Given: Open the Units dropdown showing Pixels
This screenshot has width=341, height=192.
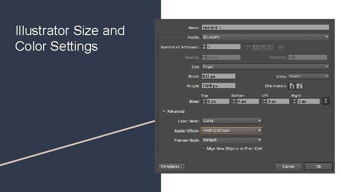Looking at the screenshot, I should 309,76.
